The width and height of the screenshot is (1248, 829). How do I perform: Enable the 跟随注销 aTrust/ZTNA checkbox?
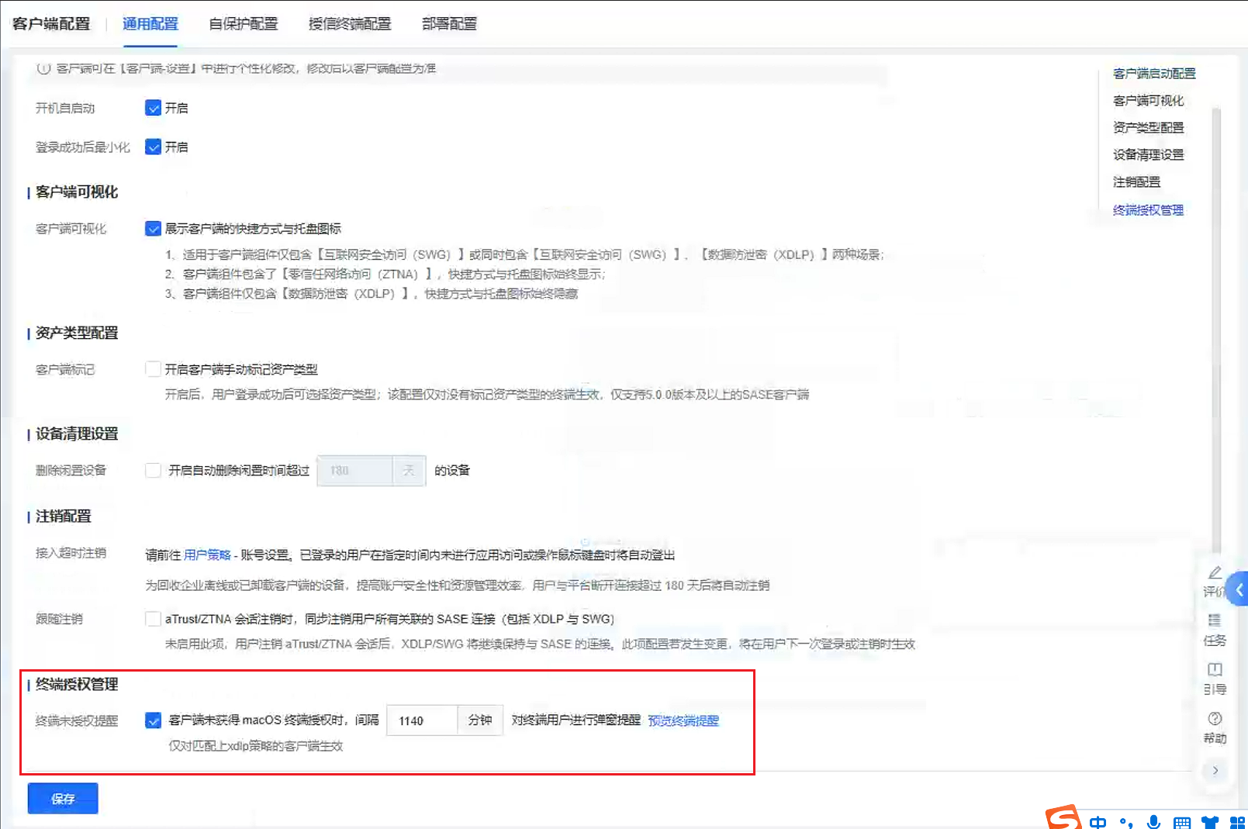point(153,619)
